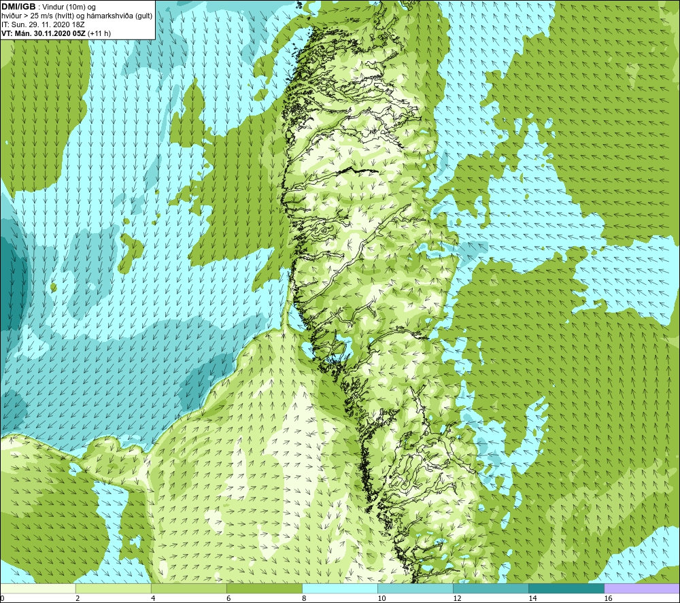Click the 2–4 m/s light green legend swatch
Viewport: 680px width, 603px height.
tap(113, 589)
